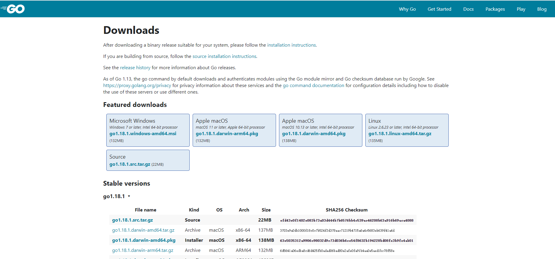Viewport: 555px width, 259px height.
Task: Download go1.18.1.windows-amd64.msi from featured box
Action: pos(143,134)
